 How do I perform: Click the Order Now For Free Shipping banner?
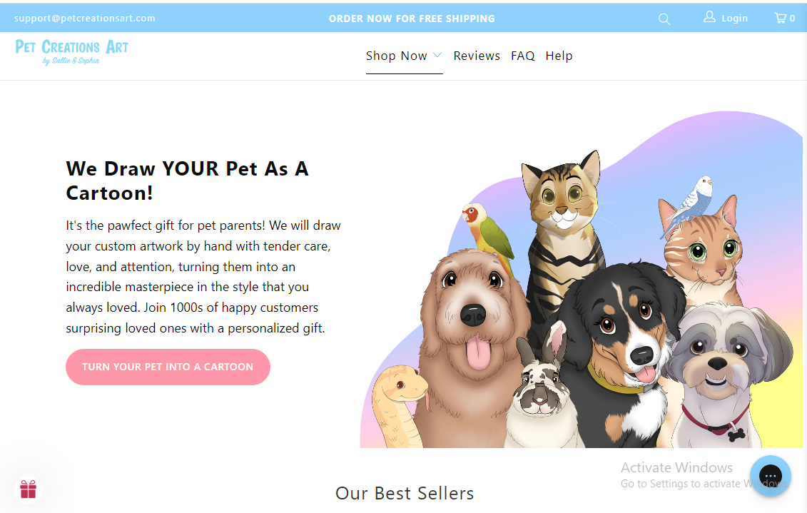click(x=412, y=19)
